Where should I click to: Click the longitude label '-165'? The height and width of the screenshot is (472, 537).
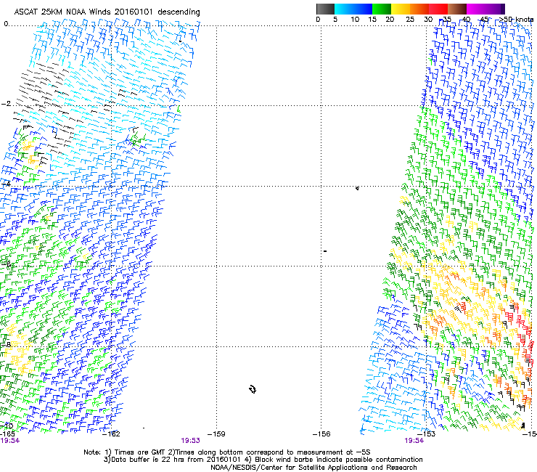7,434
